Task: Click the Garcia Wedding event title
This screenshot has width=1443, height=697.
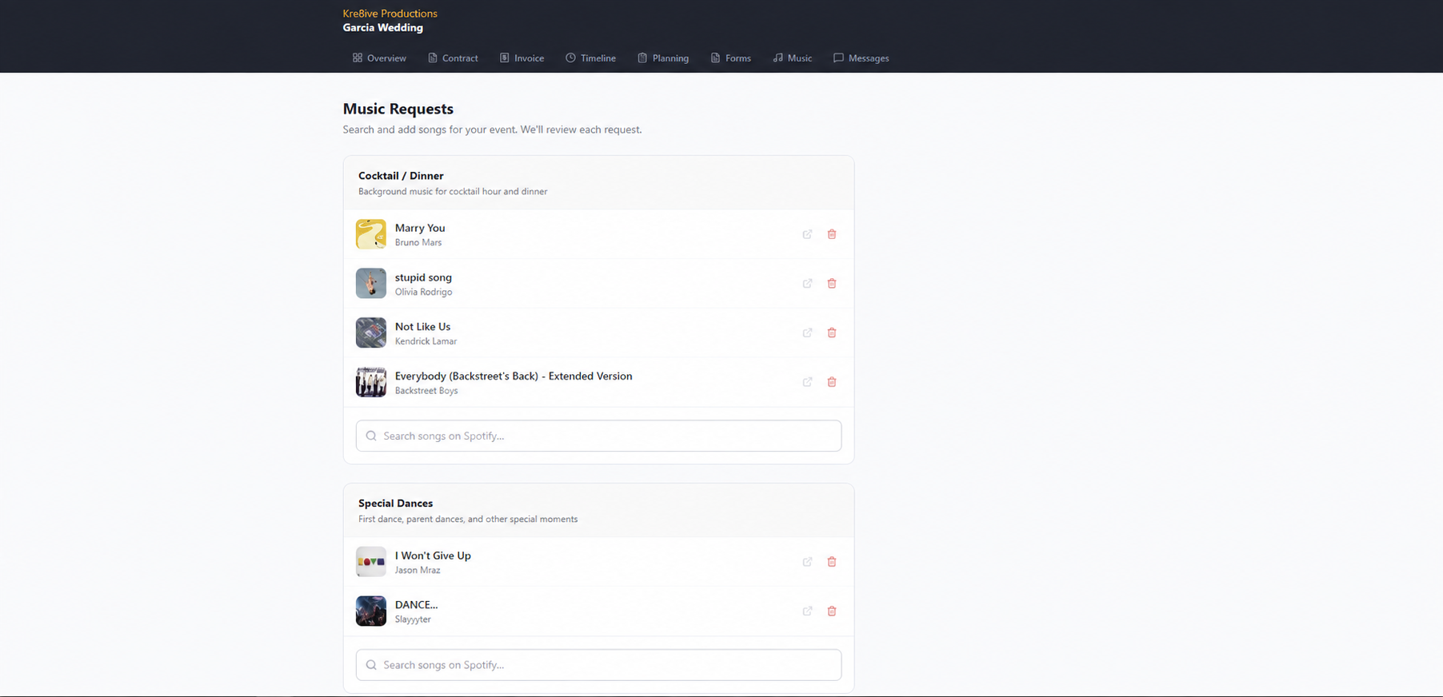Action: (383, 28)
